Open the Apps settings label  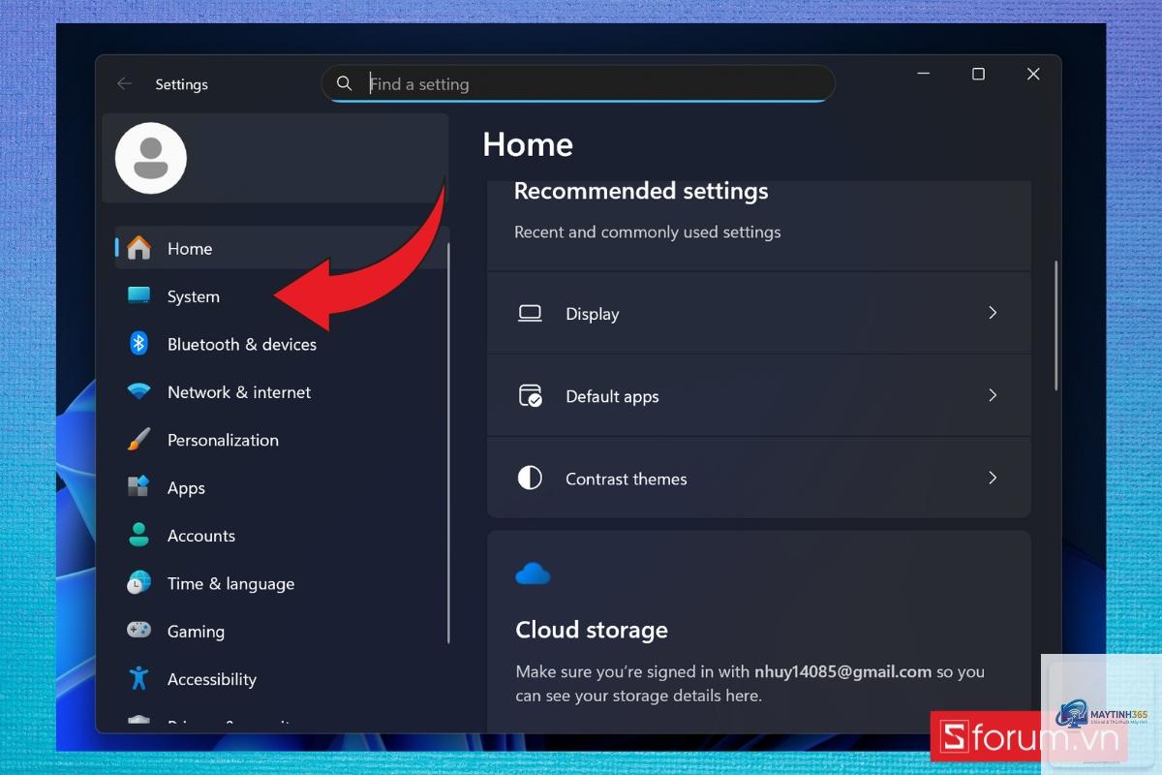[186, 488]
